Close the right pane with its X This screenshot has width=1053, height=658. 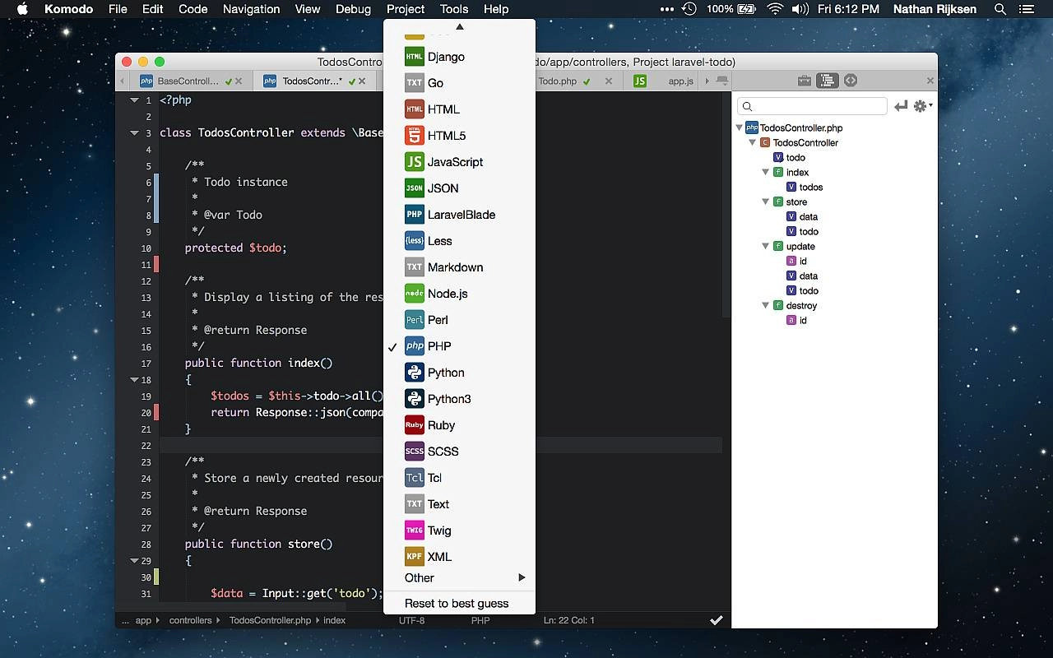[930, 81]
